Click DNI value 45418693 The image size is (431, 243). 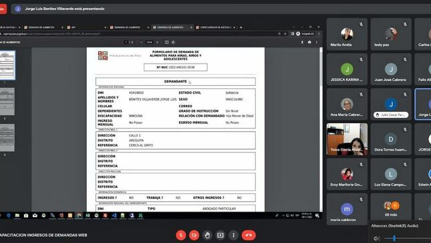pos(136,93)
